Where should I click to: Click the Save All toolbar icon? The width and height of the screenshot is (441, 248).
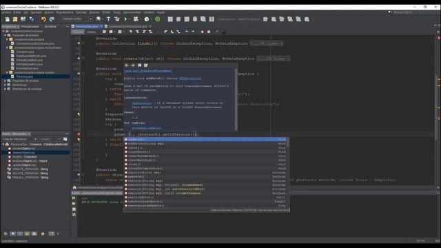(x=32, y=19)
